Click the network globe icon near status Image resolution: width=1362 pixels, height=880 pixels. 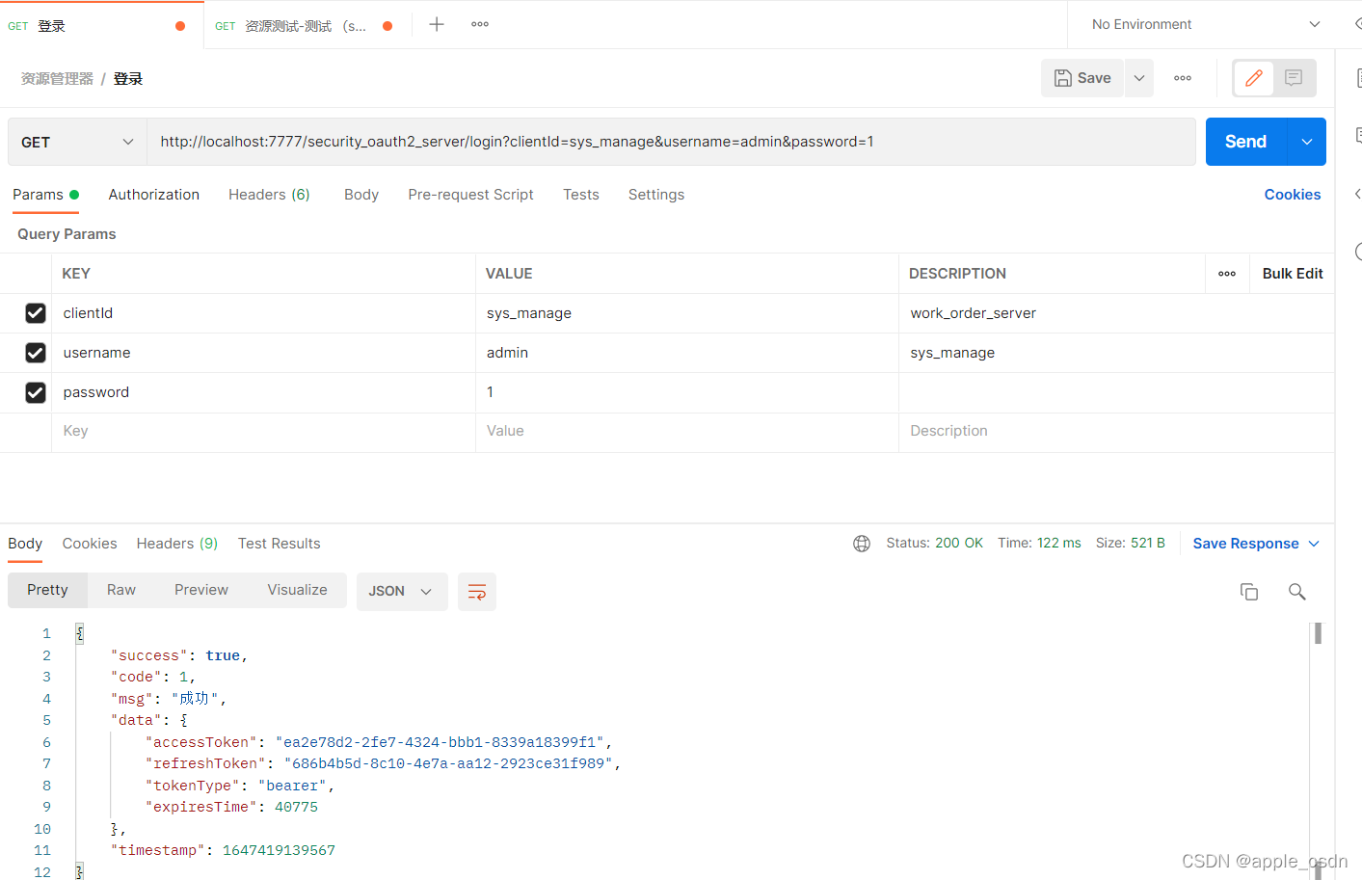[x=862, y=544]
